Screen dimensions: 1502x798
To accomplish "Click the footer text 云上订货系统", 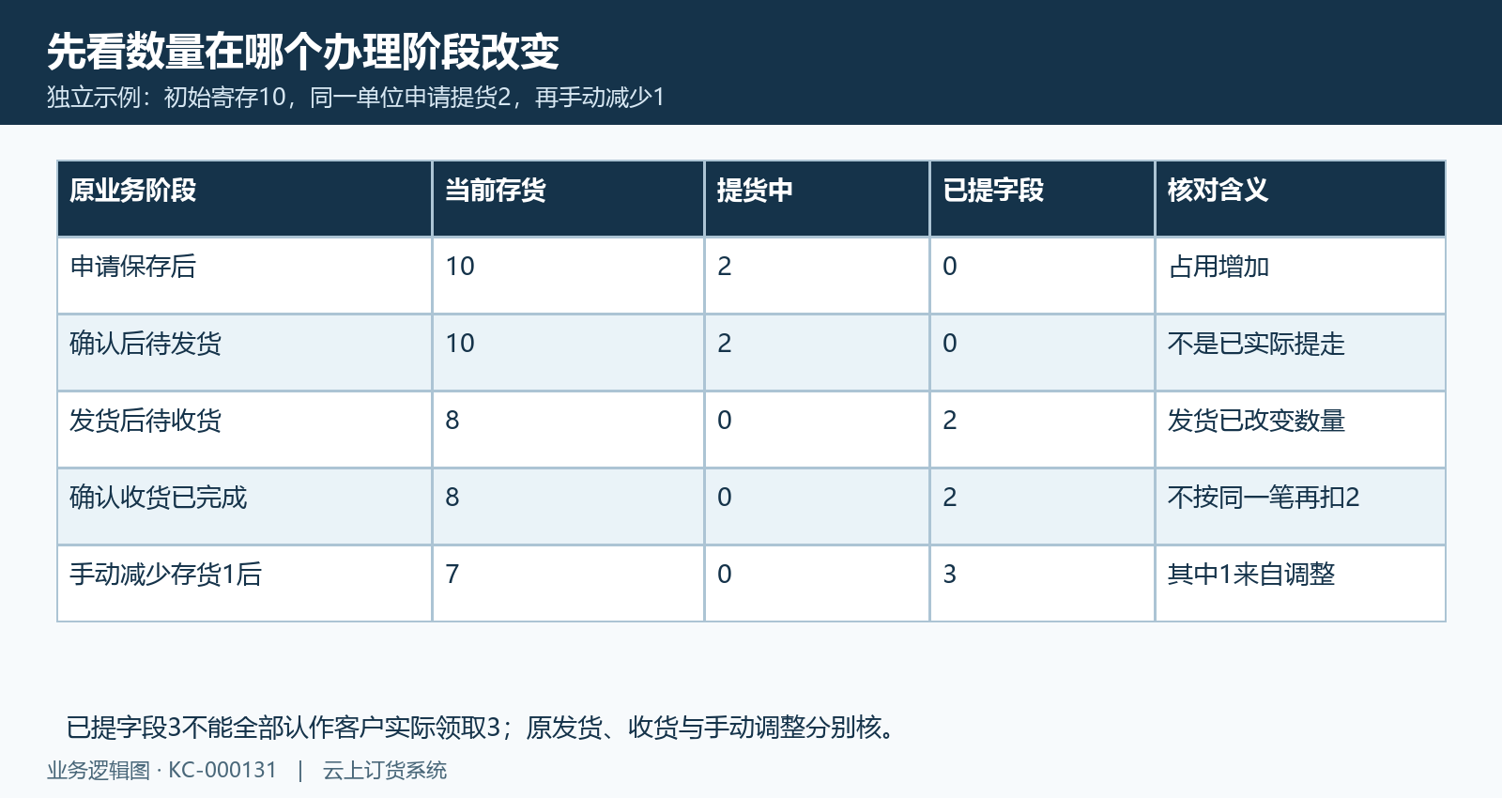I will (x=385, y=771).
